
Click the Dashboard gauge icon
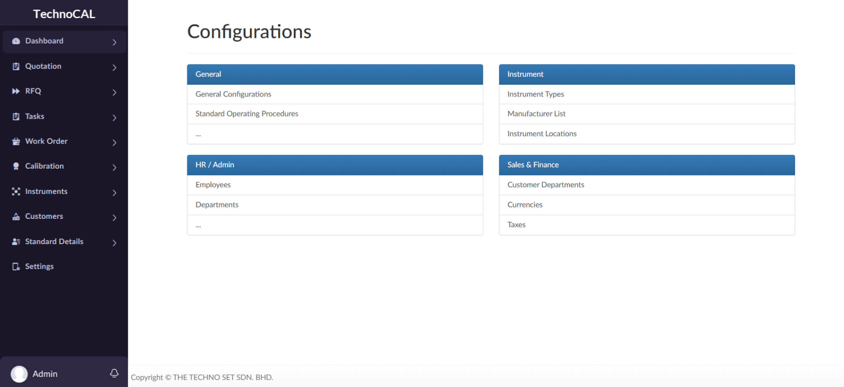click(16, 41)
